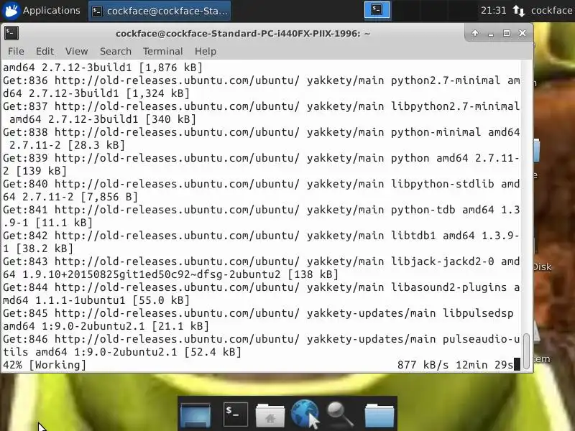Click the terminal scrollbar thumb

pyautogui.click(x=527, y=351)
